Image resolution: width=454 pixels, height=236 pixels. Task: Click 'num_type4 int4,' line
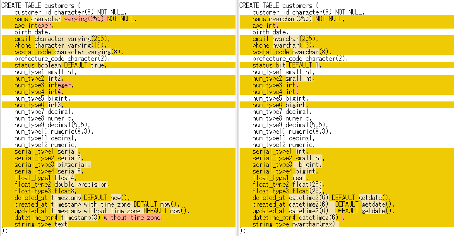39,92
